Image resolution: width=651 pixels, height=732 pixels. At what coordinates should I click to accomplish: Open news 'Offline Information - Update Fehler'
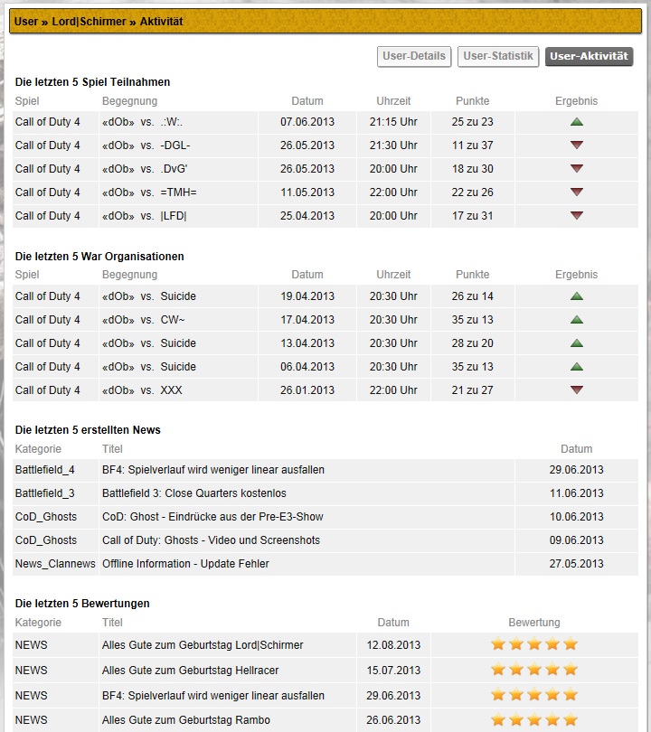click(185, 564)
